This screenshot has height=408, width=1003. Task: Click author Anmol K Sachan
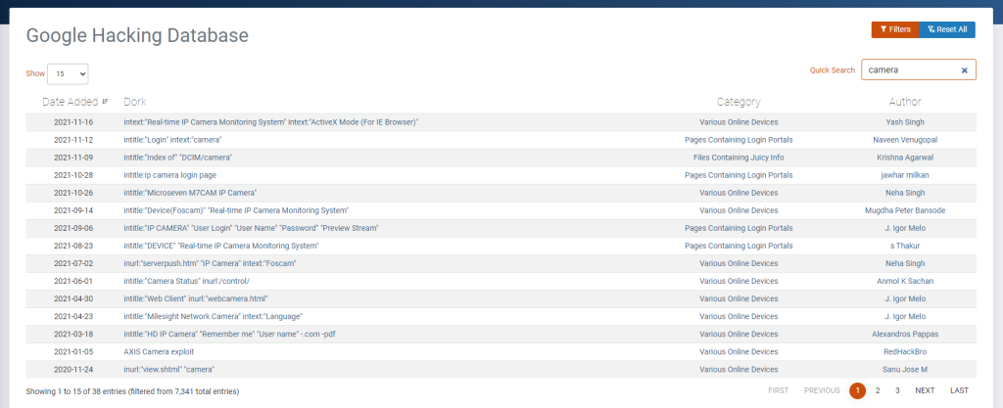tap(904, 281)
